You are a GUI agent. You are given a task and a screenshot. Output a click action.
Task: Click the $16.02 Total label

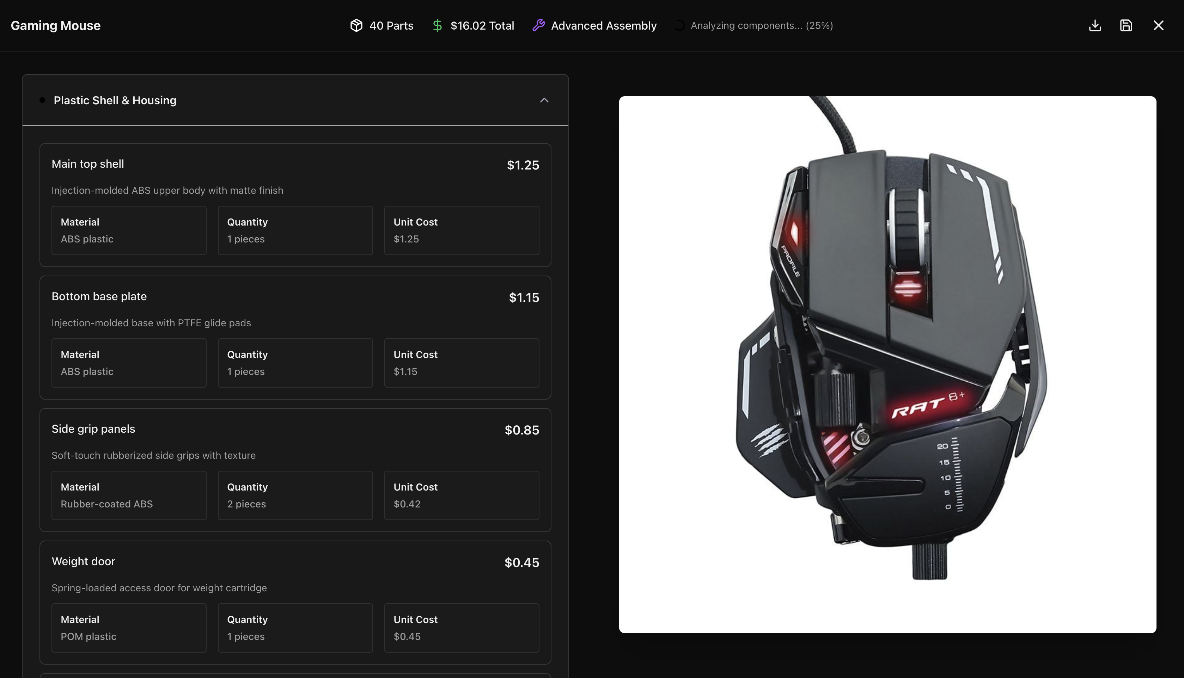click(482, 25)
